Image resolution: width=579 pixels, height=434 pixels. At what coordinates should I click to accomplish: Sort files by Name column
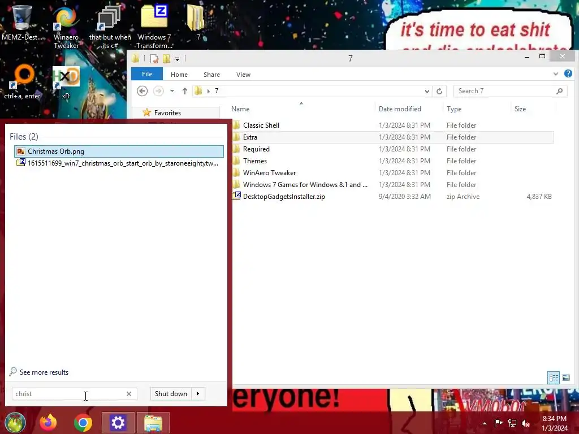click(x=240, y=109)
